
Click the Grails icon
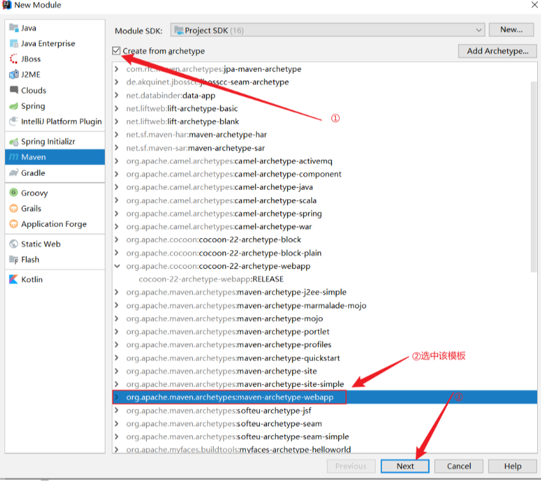point(14,208)
